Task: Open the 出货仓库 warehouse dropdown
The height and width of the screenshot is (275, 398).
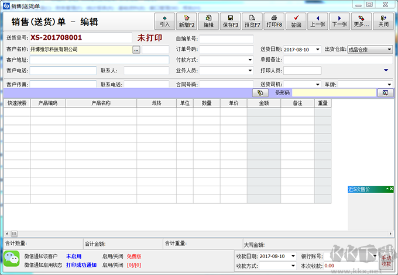Action: point(389,50)
